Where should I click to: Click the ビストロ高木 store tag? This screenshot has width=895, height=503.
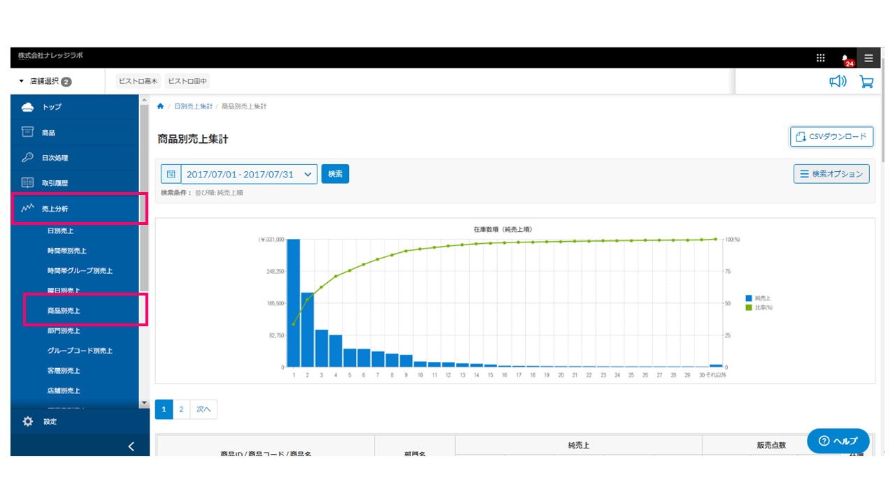point(138,82)
